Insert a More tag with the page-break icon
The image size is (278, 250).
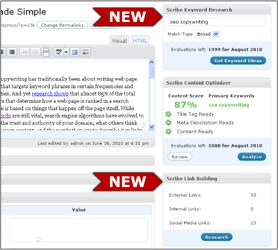click(46, 52)
